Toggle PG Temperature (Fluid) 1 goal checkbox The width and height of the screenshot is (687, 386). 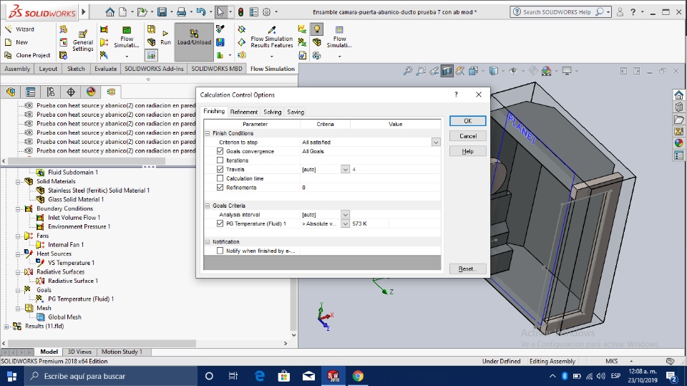(220, 223)
